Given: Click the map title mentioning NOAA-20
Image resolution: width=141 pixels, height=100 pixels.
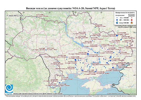Looking at the screenshot, I should click(x=70, y=8).
